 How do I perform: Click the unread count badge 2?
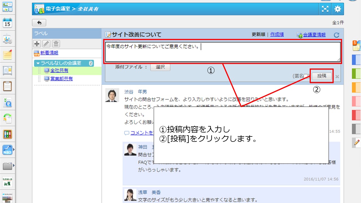(x=91, y=63)
